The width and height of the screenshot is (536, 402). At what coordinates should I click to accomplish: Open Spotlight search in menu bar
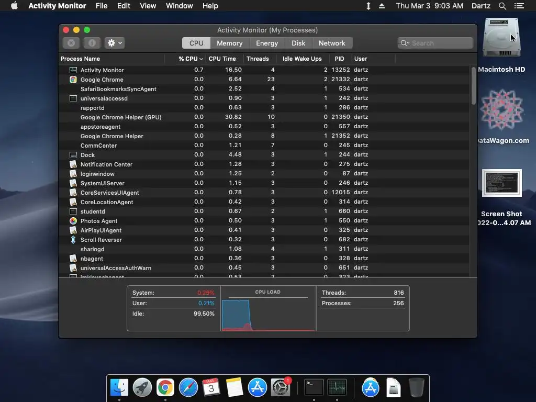(502, 6)
